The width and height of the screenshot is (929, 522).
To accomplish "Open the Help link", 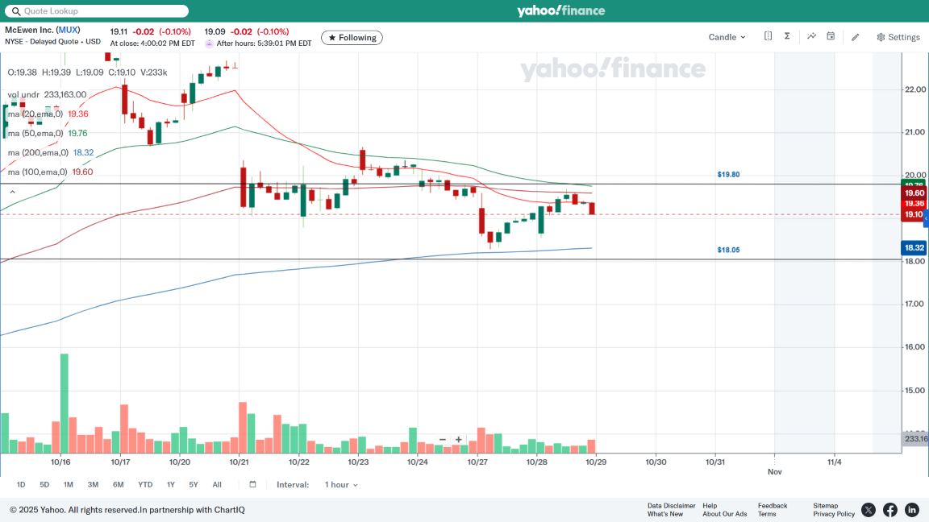I will click(710, 505).
